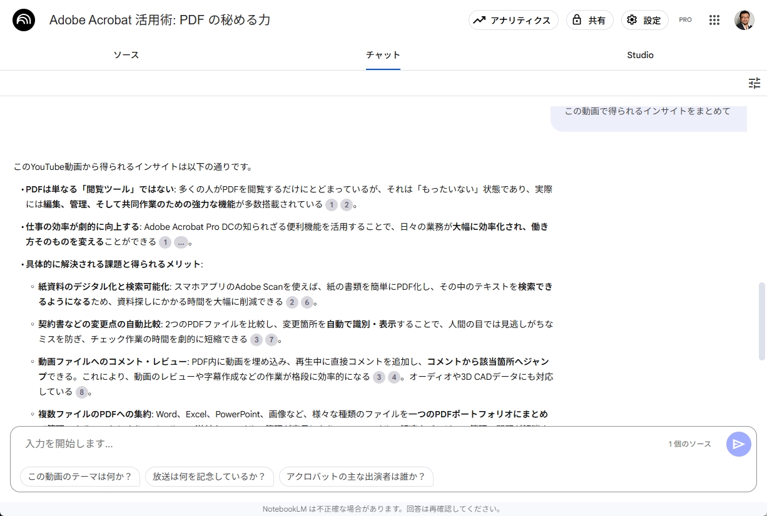Switch to the Studio tab
767x516 pixels.
640,55
